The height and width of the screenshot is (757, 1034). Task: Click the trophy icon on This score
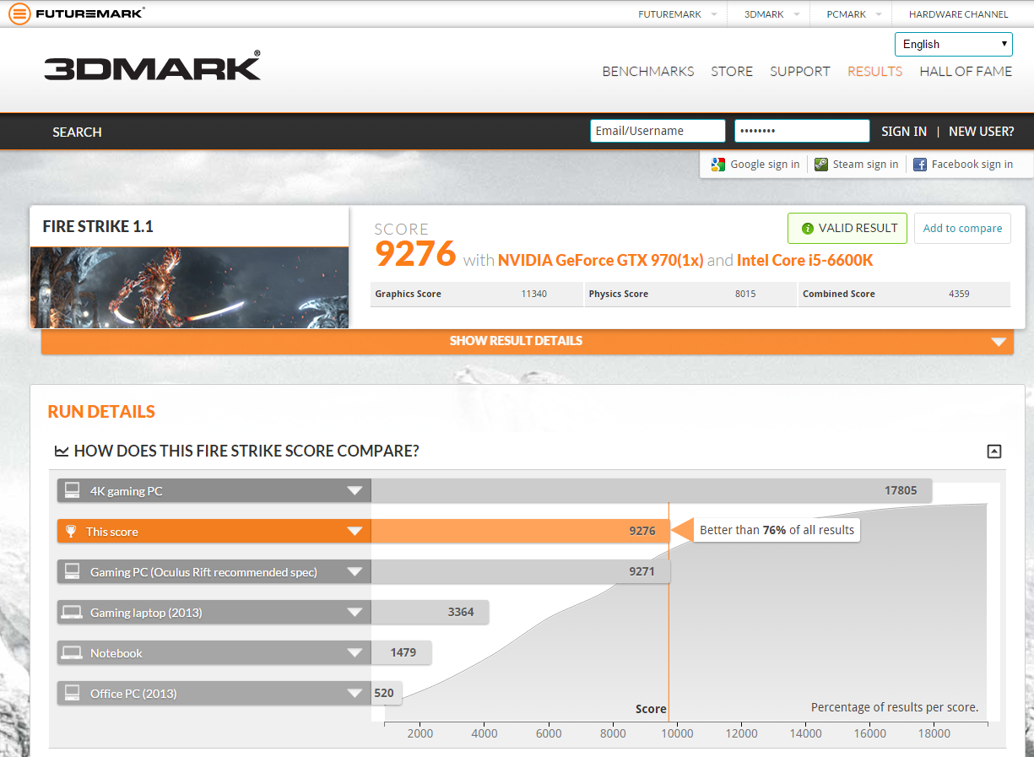coord(71,531)
